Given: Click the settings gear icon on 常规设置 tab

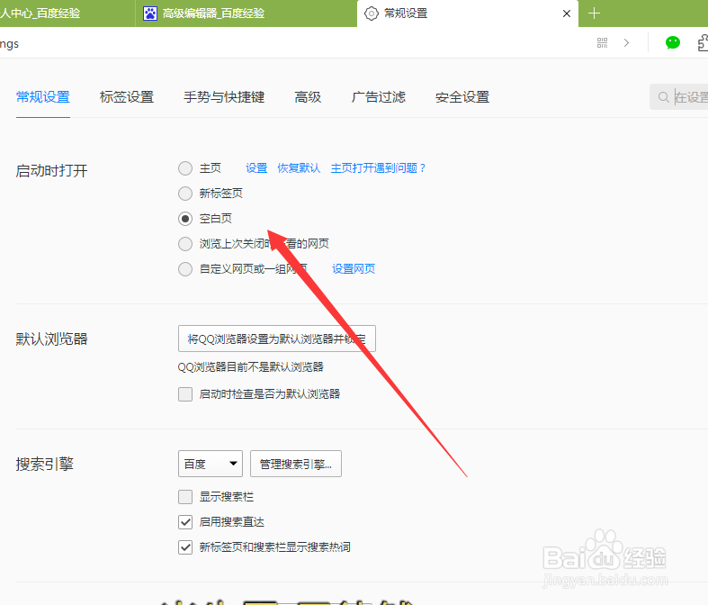Looking at the screenshot, I should pos(372,14).
